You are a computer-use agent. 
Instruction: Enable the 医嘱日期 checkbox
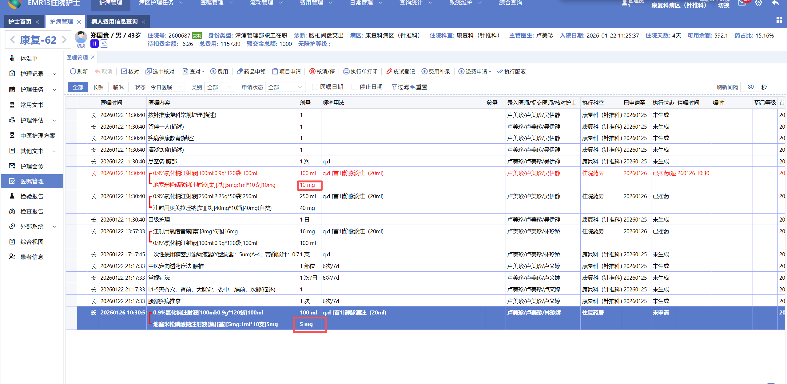(315, 87)
